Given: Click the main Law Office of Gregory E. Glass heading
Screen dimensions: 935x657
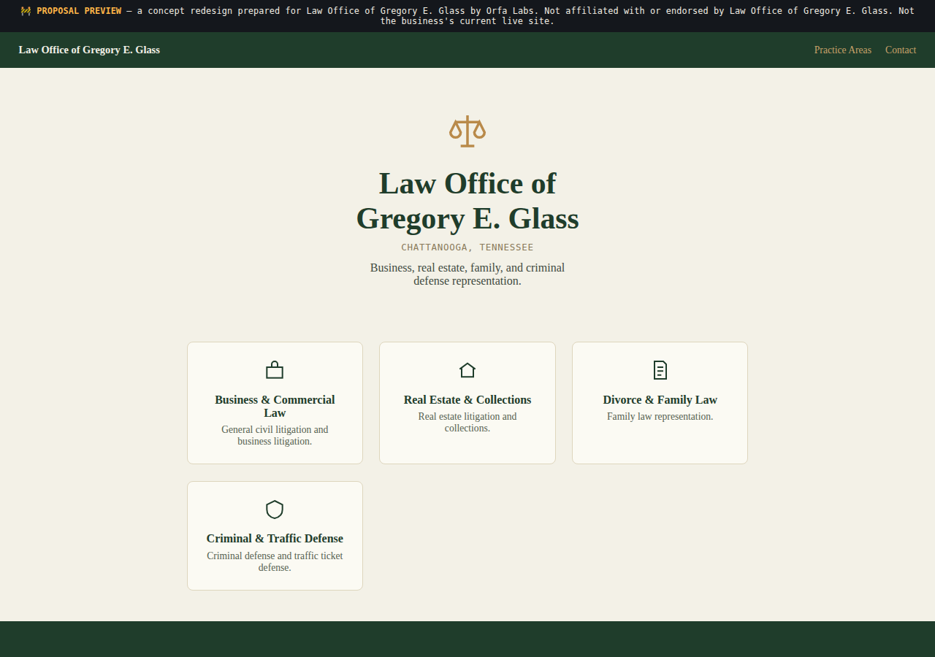Looking at the screenshot, I should point(467,201).
